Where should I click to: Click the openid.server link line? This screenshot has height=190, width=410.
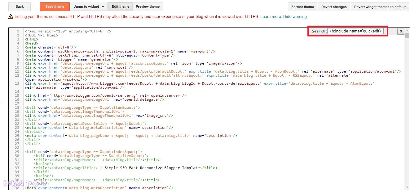click(105, 95)
